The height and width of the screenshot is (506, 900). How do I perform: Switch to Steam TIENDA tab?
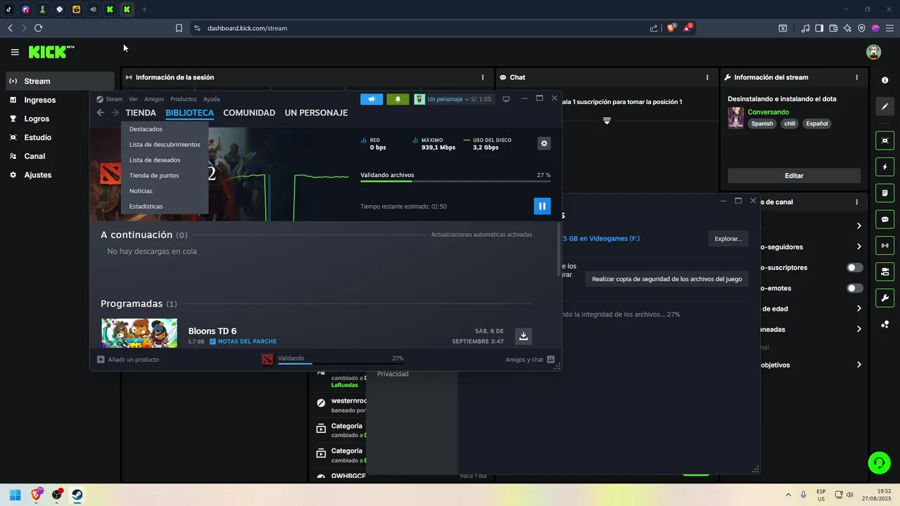click(x=141, y=112)
